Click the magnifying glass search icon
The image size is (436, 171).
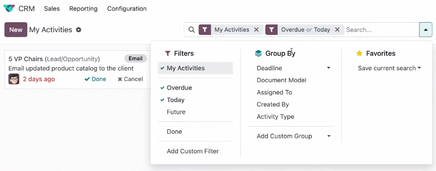pyautogui.click(x=192, y=29)
